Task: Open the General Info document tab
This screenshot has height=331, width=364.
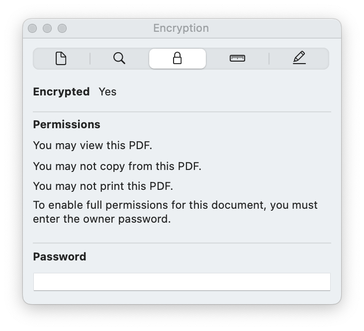Action: [x=61, y=59]
